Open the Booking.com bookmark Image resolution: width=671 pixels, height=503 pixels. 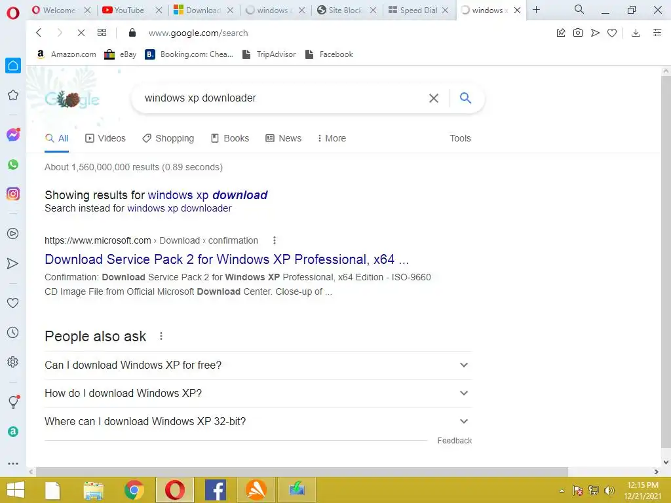(x=189, y=54)
